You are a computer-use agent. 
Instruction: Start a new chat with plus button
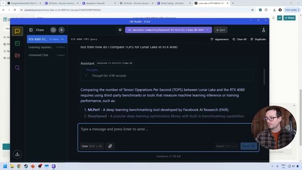point(61,30)
